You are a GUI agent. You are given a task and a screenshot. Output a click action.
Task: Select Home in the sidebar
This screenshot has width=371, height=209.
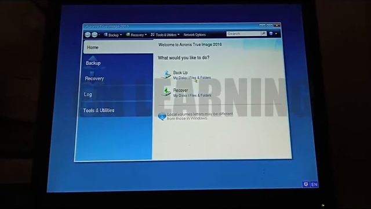[118, 47]
